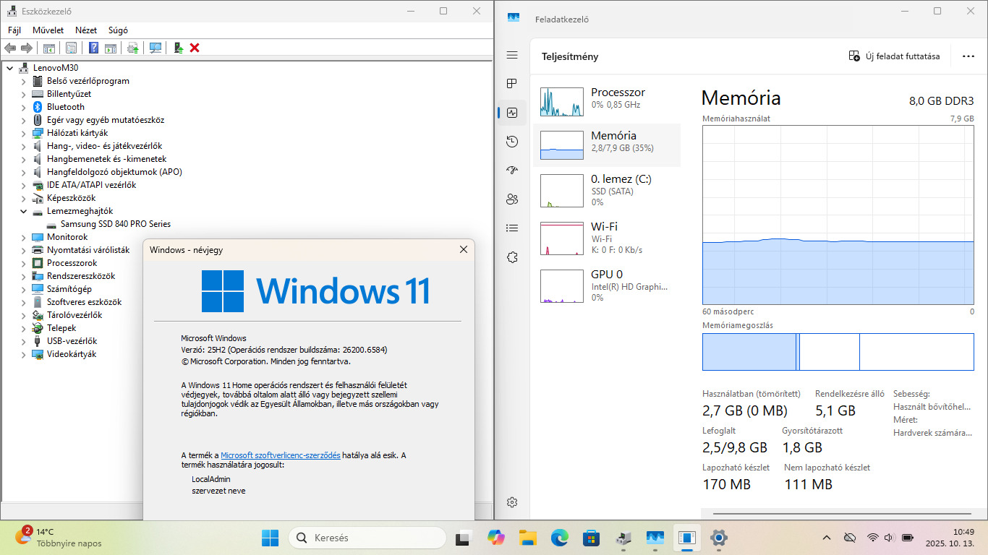Expand the Bluetooth node

click(23, 107)
